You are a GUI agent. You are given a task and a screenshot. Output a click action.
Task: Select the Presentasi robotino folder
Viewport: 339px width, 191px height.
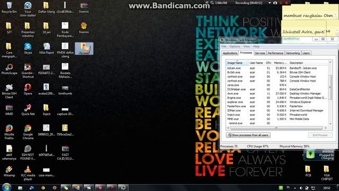coord(28,30)
